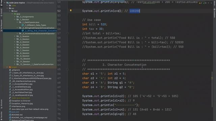This screenshot has height=121, width=216.
Task: Toggle fold marker beside line 65
Action: (67, 69)
